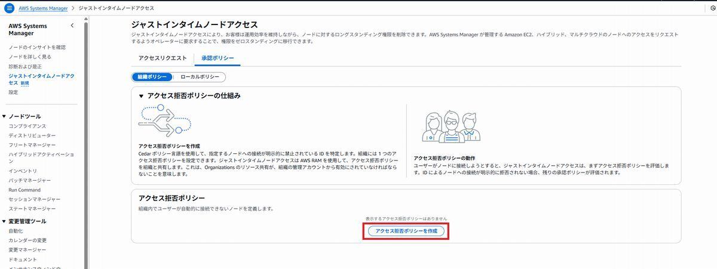This screenshot has height=269, width=717.
Task: Open ハイブリッドアクティベーション in the sidebar
Action: click(41, 158)
